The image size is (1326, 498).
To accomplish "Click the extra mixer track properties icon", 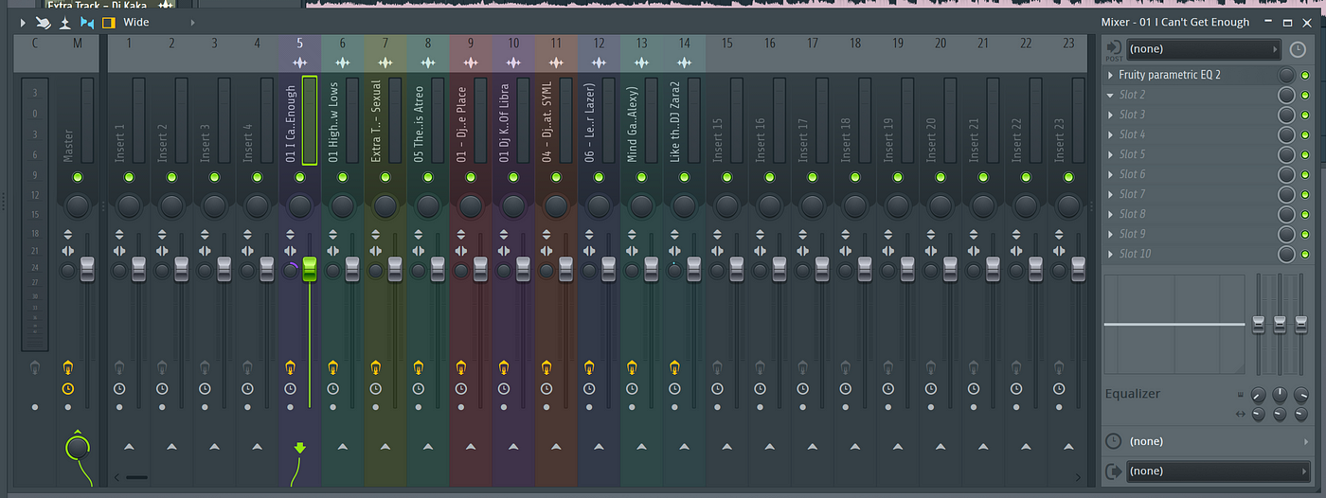I will coord(65,22).
